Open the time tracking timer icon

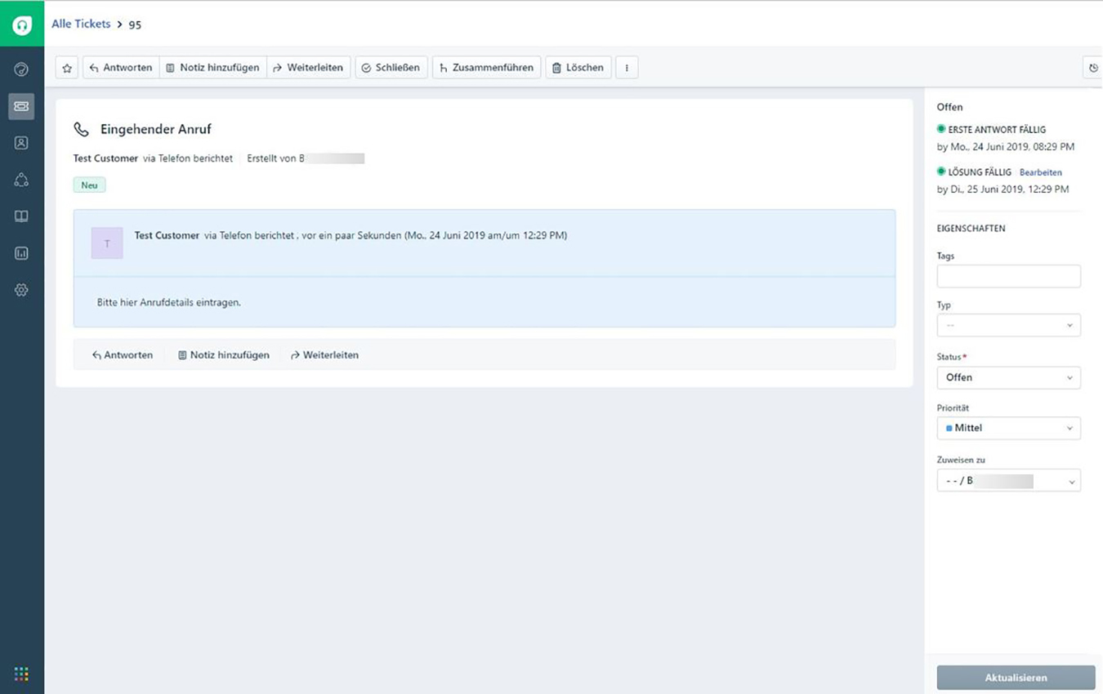tap(1093, 67)
